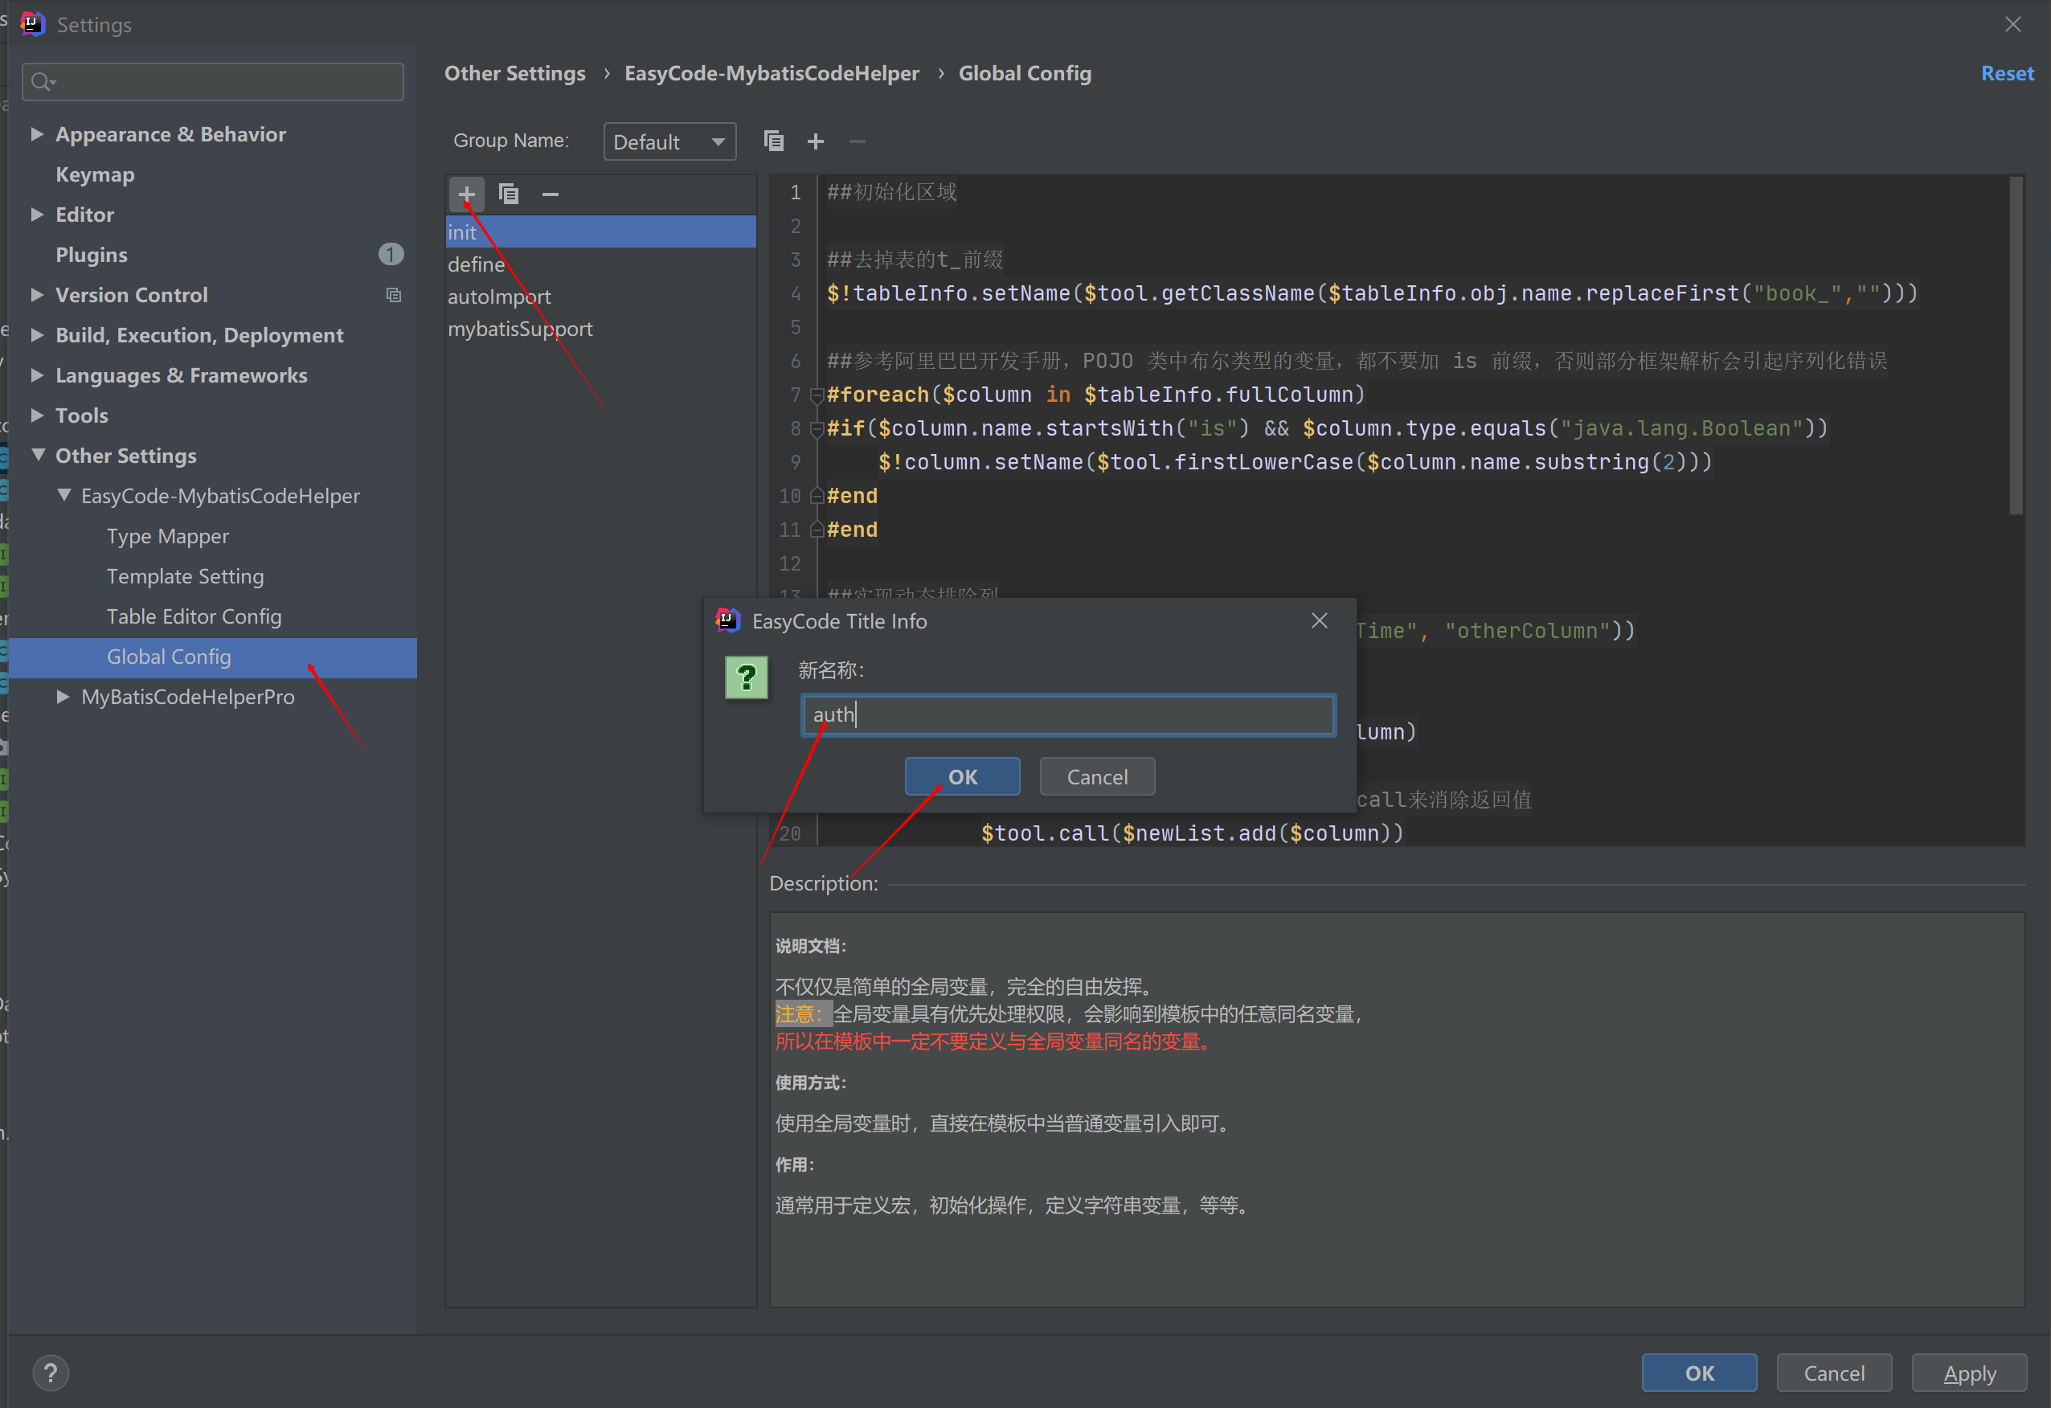
Task: Duplicate the group using the copy icon beside Group Name
Action: pos(774,141)
